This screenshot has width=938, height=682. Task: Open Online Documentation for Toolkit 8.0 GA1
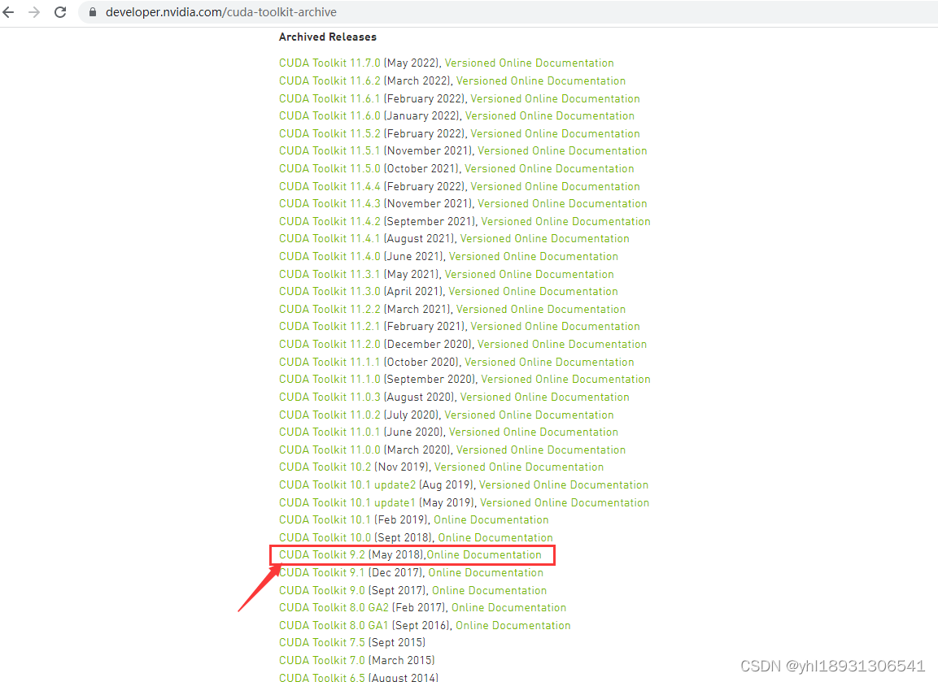click(513, 625)
